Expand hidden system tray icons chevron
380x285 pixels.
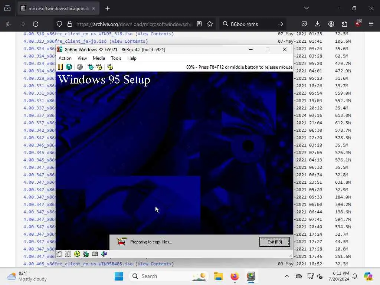(x=287, y=276)
